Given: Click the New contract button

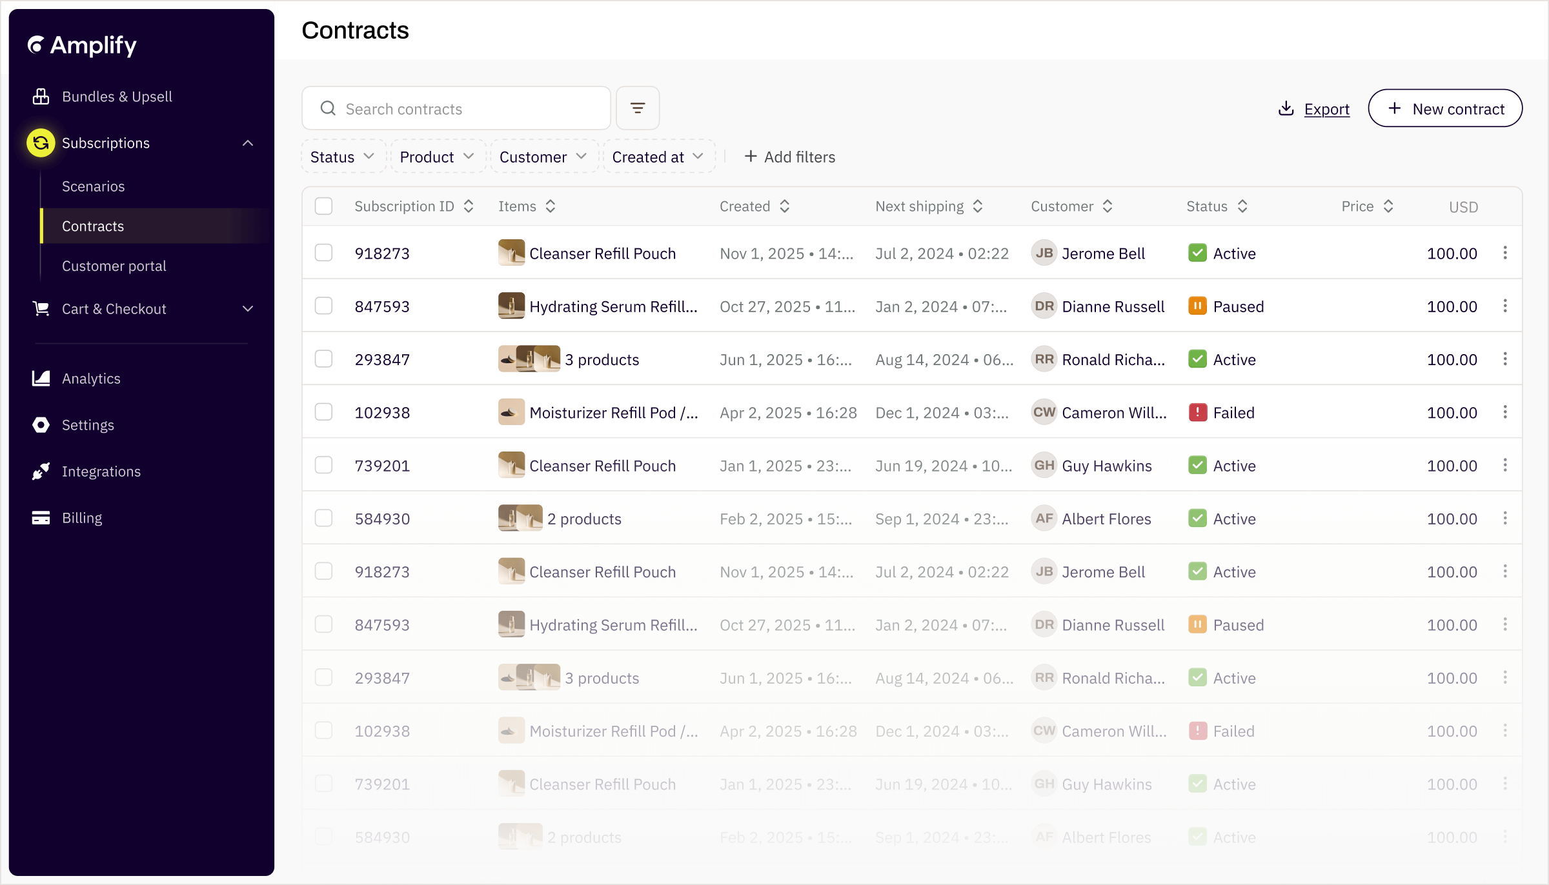Looking at the screenshot, I should pos(1444,108).
